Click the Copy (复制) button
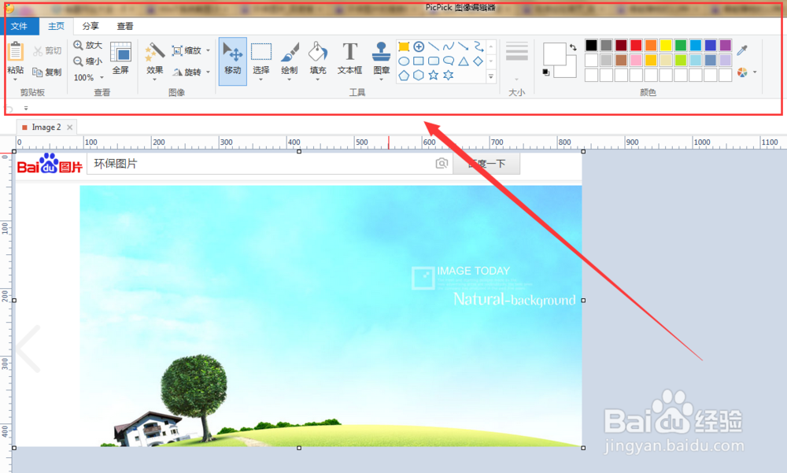The image size is (787, 473). (47, 72)
